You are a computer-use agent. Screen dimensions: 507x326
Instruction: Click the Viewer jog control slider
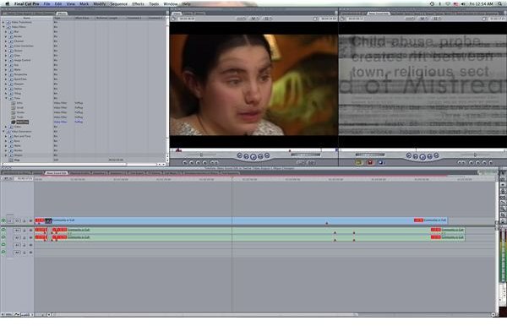[306, 155]
